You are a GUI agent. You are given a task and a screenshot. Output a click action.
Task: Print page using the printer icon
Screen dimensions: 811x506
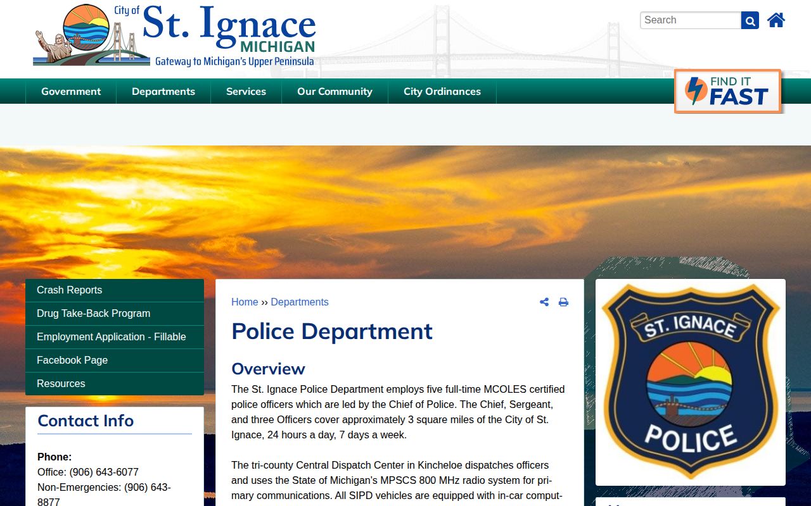point(563,302)
